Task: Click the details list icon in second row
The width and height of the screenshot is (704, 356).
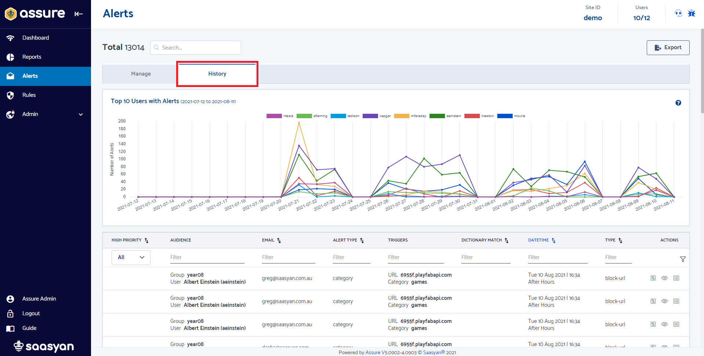Action: coord(676,301)
